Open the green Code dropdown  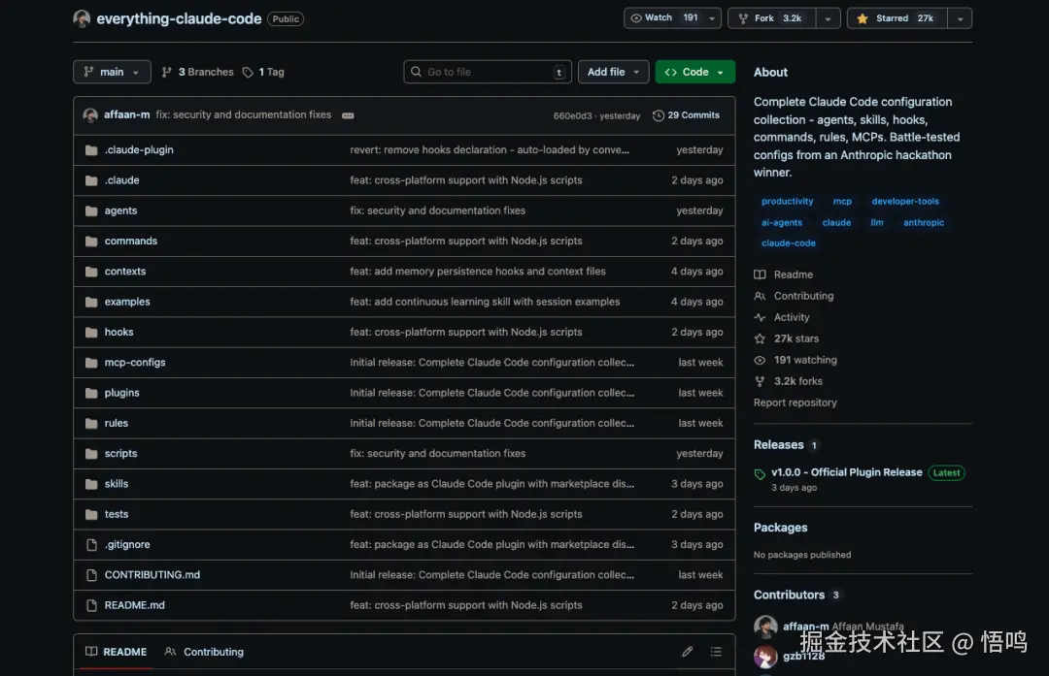[x=695, y=72]
